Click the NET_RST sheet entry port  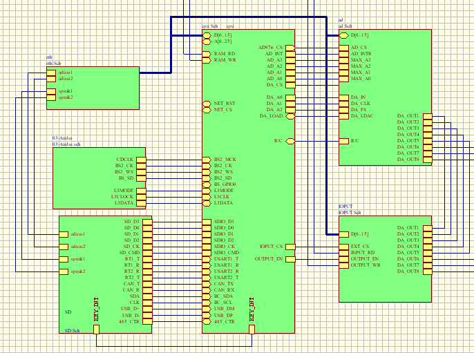(x=207, y=104)
